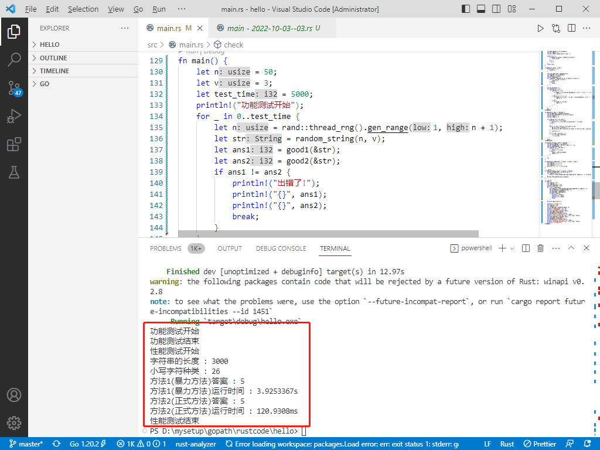
Task: Open the notifications bell in status bar
Action: (587, 444)
